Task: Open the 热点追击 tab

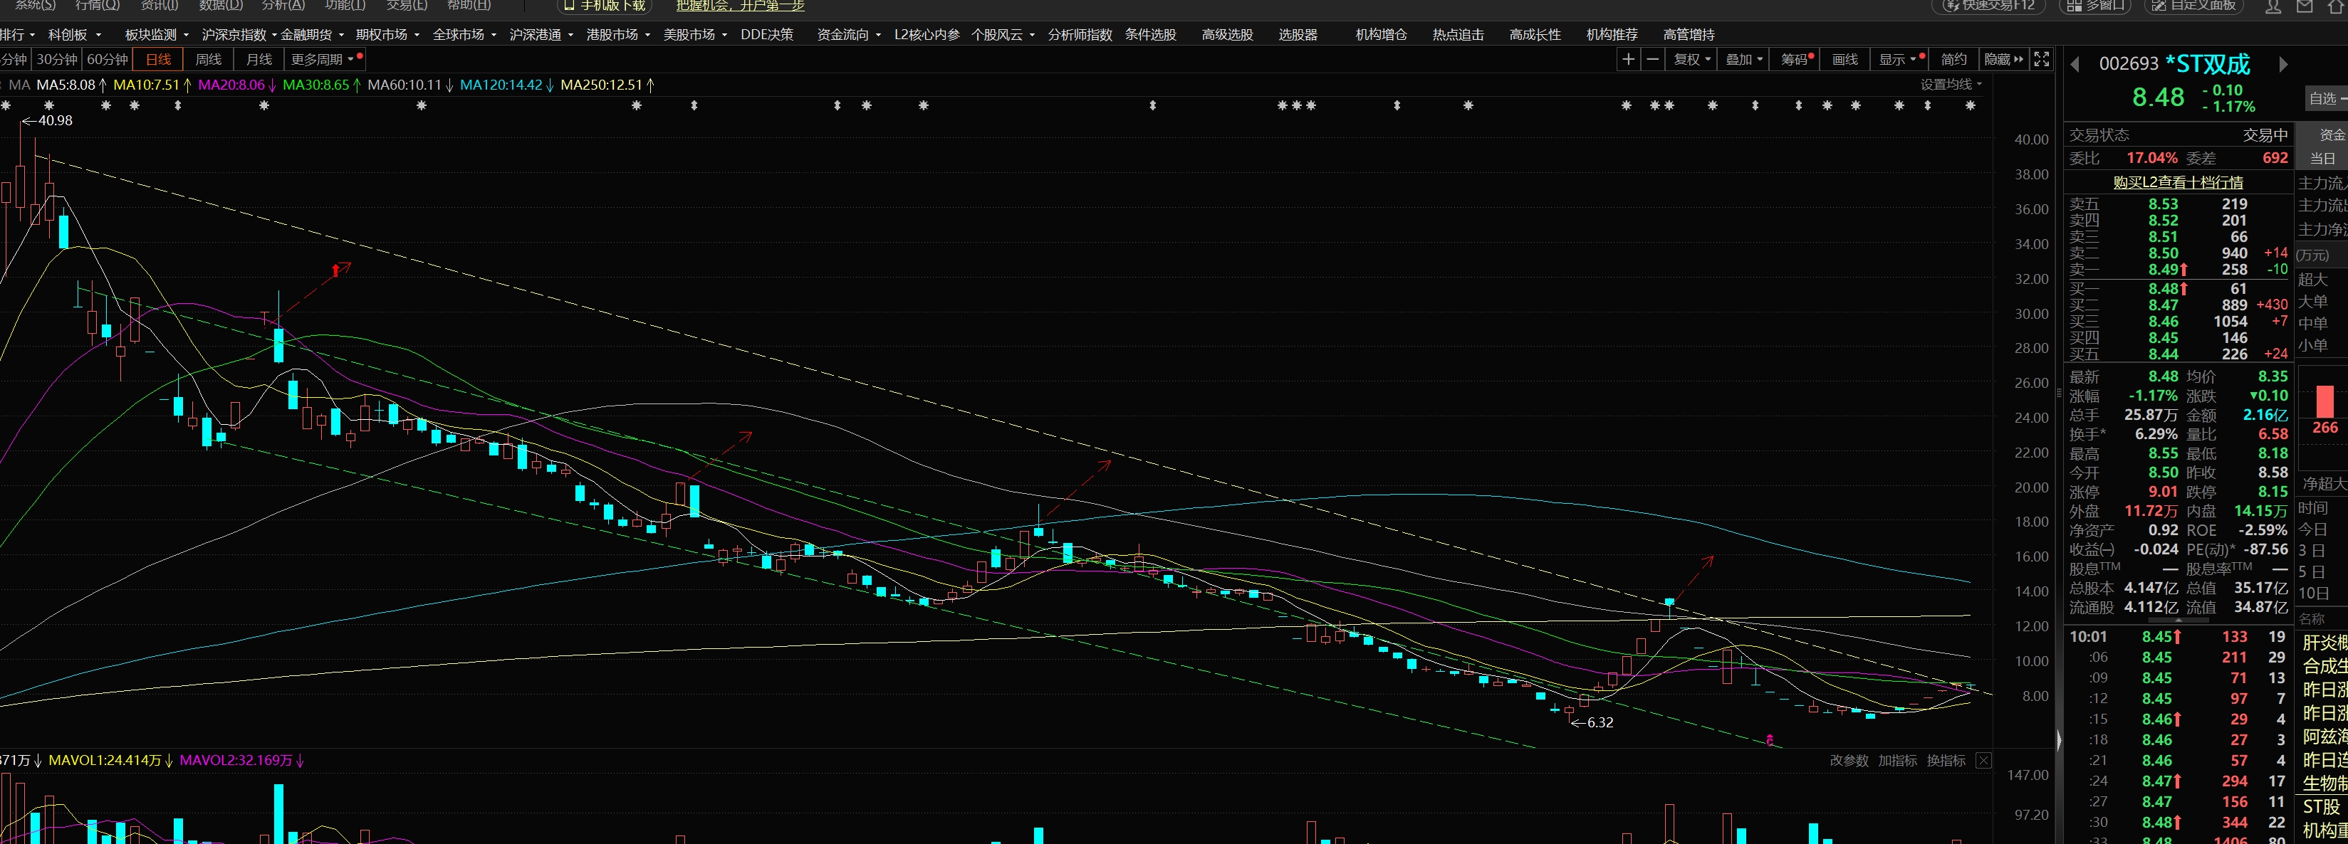Action: (1458, 35)
